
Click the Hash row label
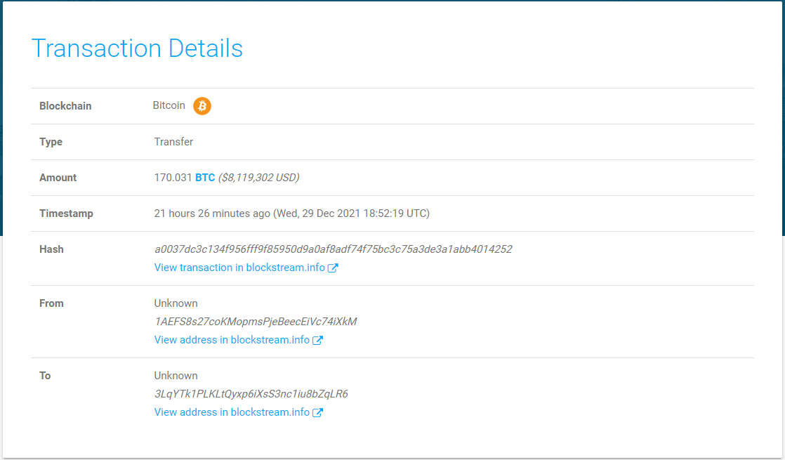[x=51, y=249]
